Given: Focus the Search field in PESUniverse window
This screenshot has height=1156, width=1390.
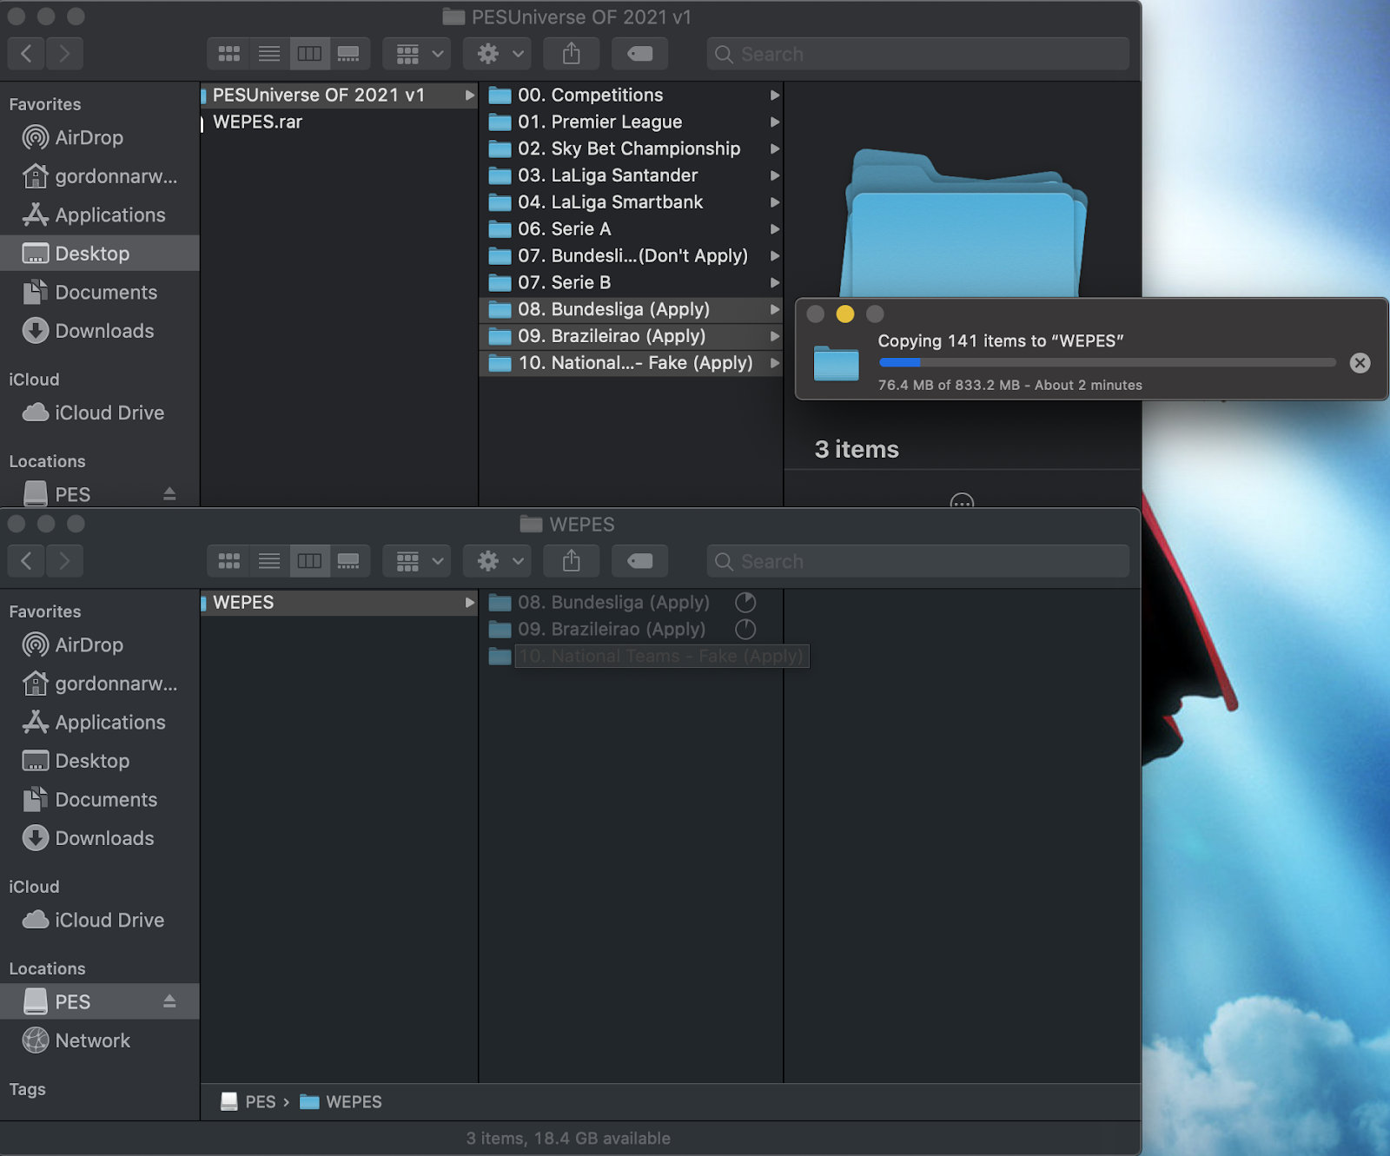Looking at the screenshot, I should (x=918, y=54).
